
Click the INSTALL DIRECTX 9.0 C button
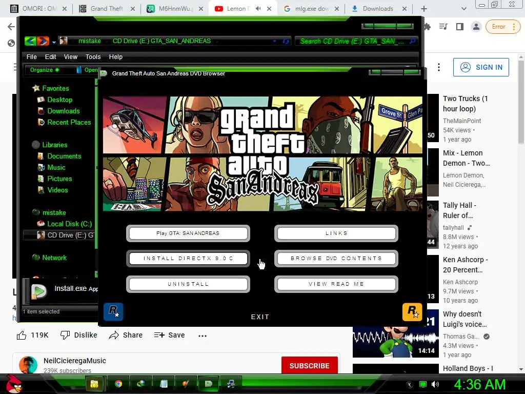[188, 259]
